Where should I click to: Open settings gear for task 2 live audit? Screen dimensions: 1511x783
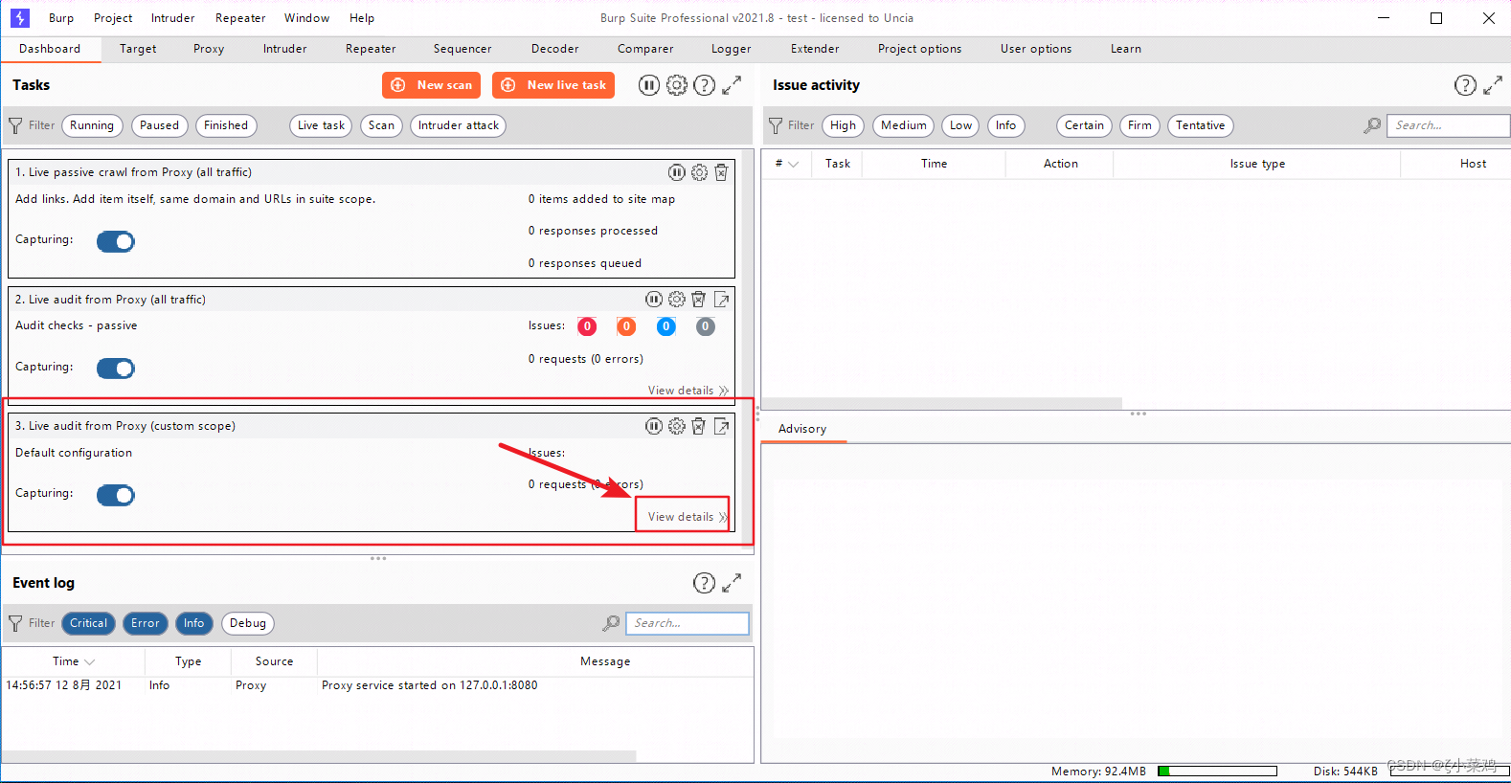point(677,300)
